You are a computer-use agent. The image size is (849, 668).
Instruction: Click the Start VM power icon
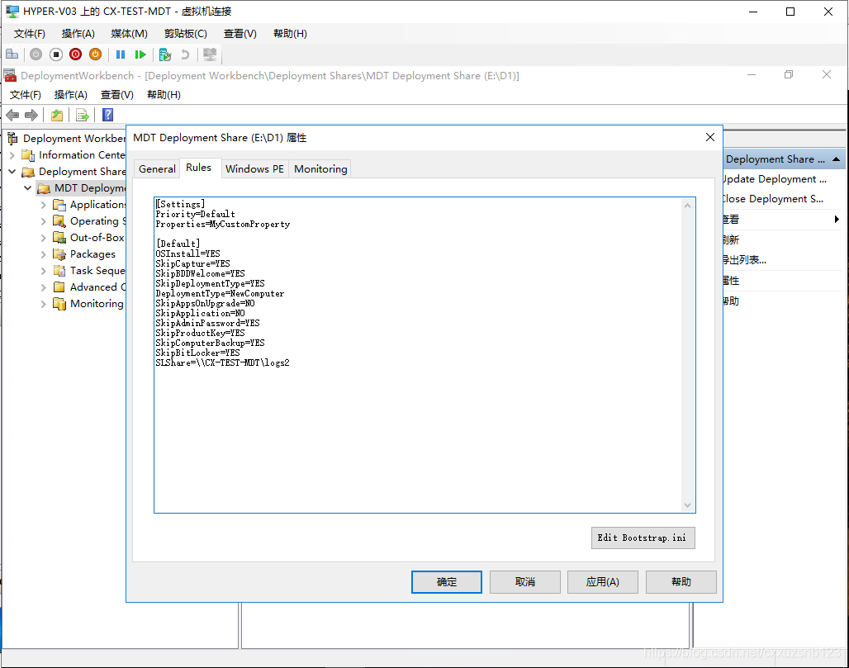(x=36, y=54)
